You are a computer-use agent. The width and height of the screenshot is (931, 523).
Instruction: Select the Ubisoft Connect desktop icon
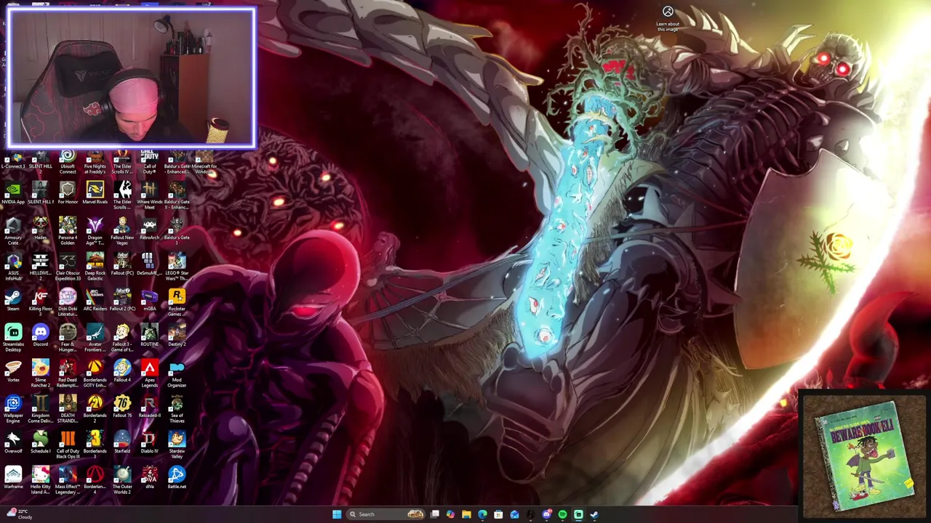(x=68, y=162)
